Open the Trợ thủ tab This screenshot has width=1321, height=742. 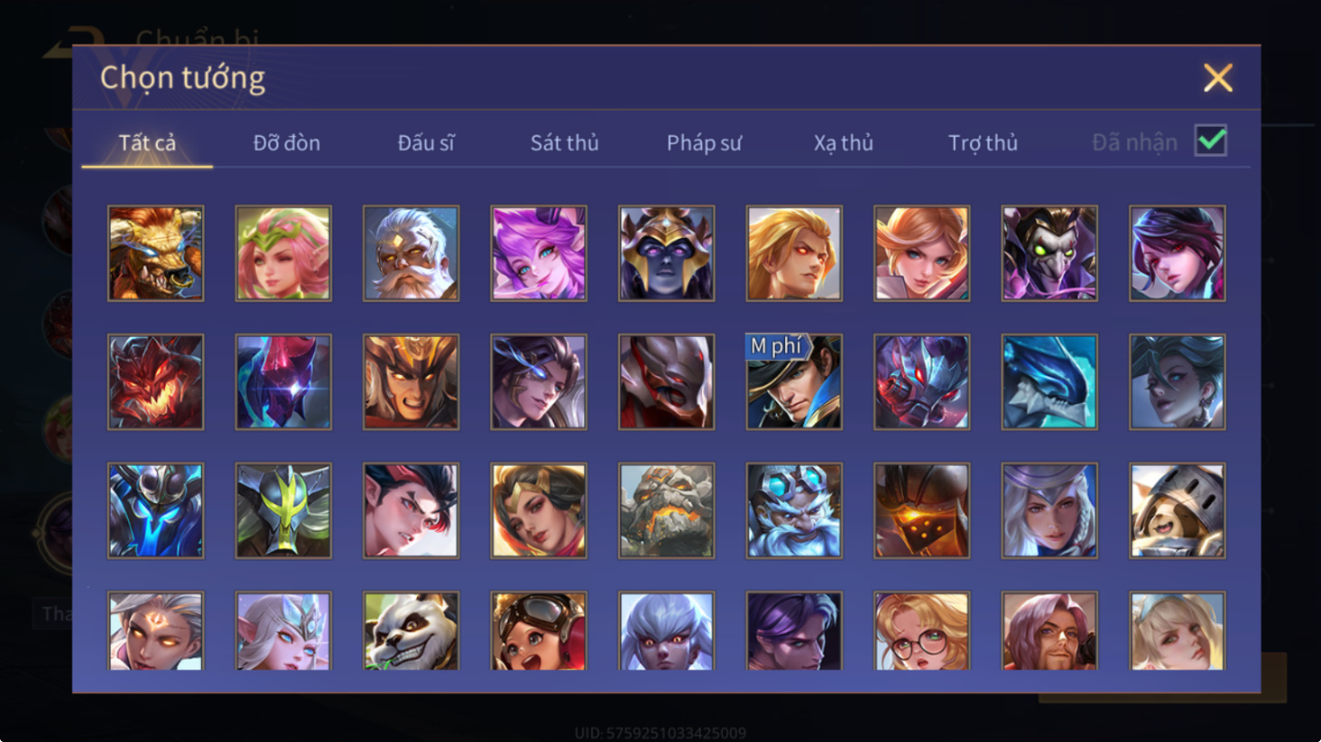point(983,142)
